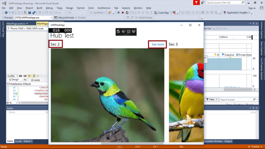Click in the Quick Launch search box

(x=225, y=2)
